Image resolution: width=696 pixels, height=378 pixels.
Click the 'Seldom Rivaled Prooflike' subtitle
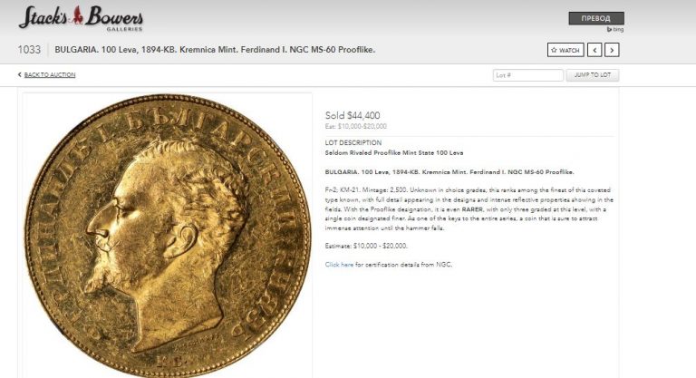[393, 152]
